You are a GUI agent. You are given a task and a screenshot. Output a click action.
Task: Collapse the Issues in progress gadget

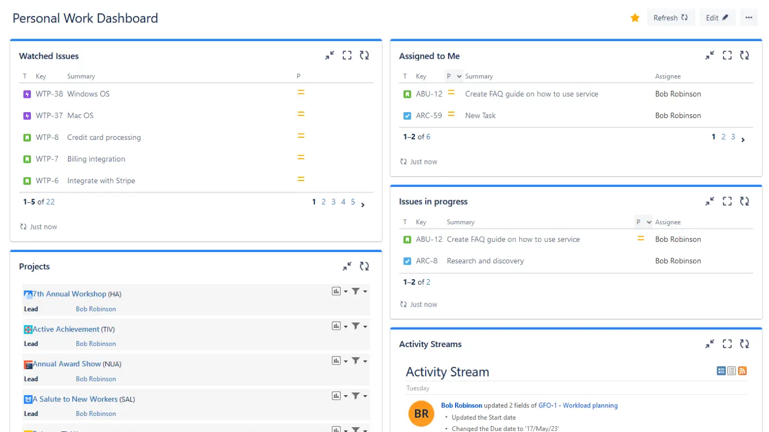pos(709,201)
